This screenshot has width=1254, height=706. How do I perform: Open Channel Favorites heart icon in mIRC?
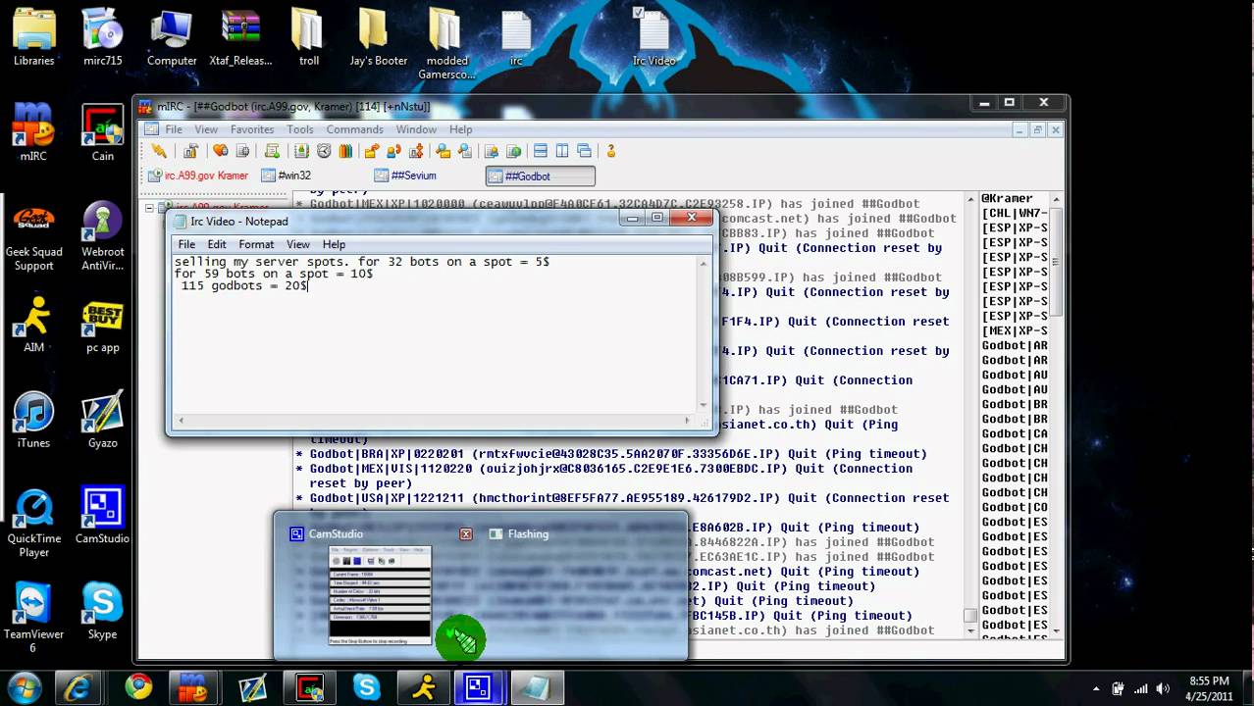(221, 151)
